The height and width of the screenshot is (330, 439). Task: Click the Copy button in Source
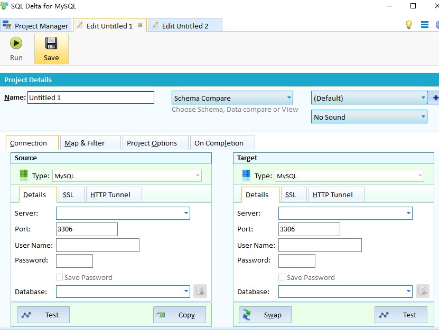[x=180, y=315]
